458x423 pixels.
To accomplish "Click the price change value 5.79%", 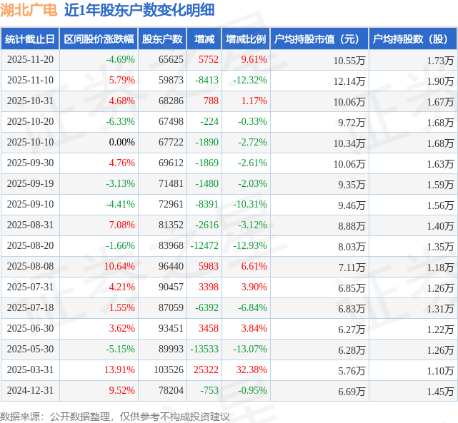I will click(121, 80).
